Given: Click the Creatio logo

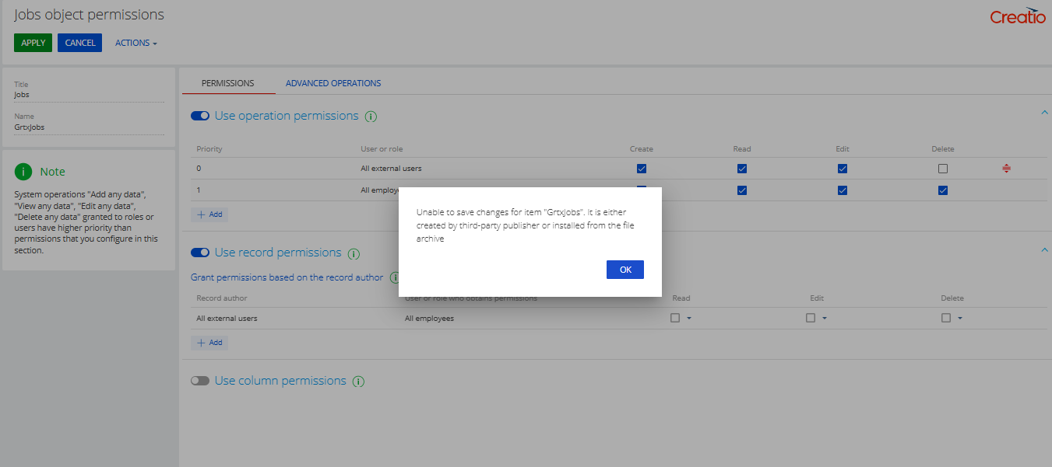Looking at the screenshot, I should pyautogui.click(x=1018, y=16).
